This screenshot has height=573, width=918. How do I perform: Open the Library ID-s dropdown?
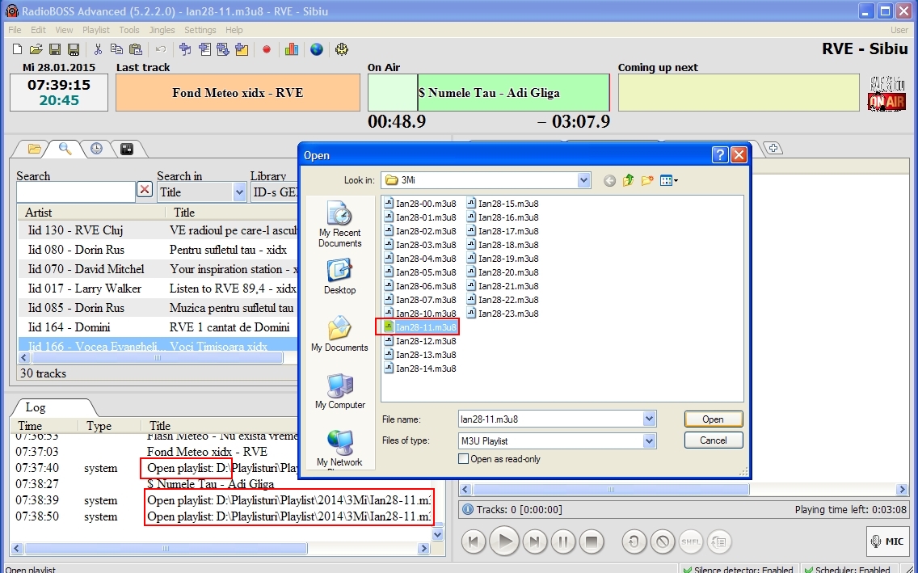tap(275, 192)
